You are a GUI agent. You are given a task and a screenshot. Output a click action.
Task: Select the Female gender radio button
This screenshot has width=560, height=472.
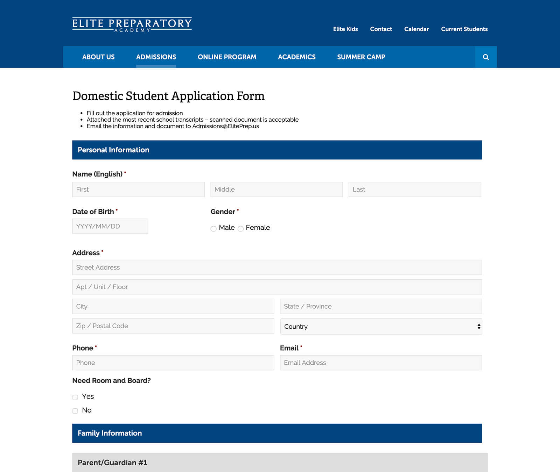pyautogui.click(x=240, y=229)
